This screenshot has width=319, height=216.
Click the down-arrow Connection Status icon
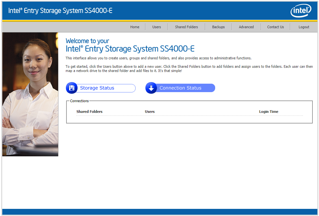point(151,88)
